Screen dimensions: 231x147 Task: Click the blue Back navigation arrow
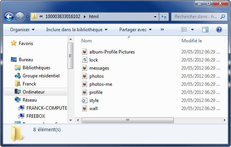tap(9, 17)
